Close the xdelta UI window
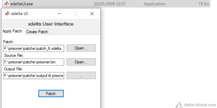 [x=92, y=14]
